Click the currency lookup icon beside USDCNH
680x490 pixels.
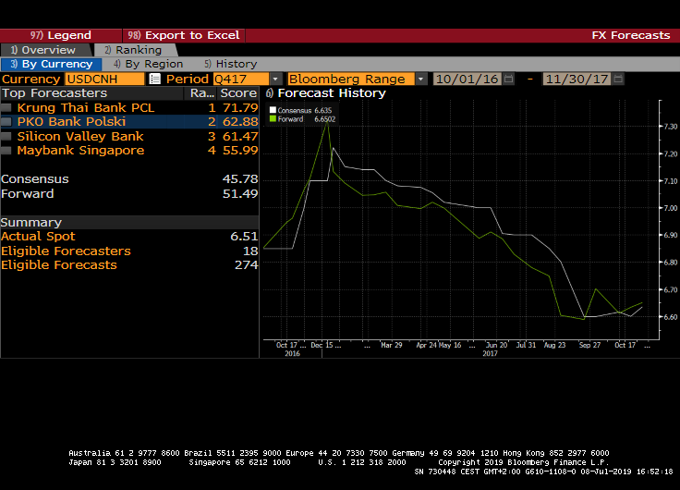click(x=154, y=80)
